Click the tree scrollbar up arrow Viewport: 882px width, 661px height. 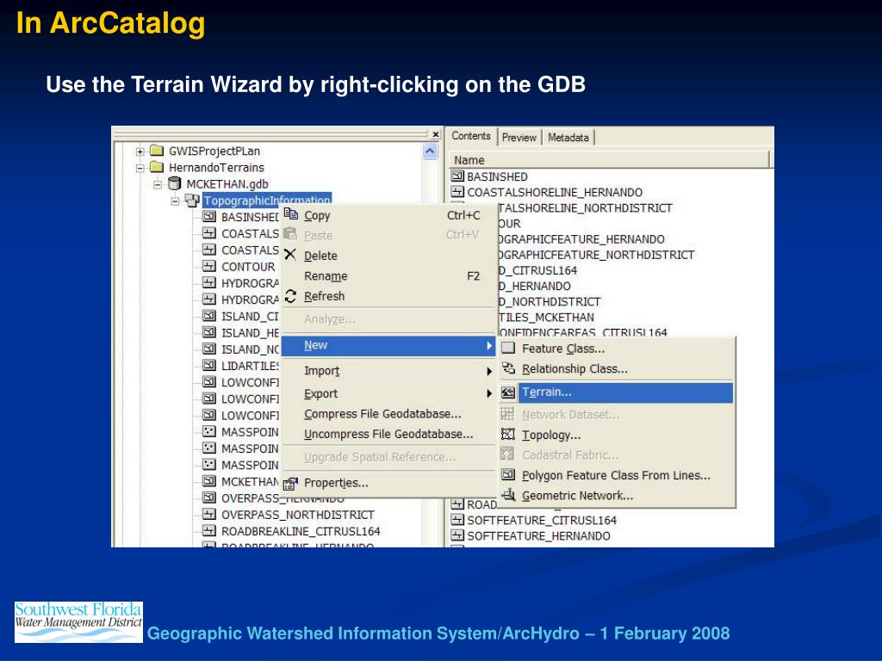coord(430,151)
